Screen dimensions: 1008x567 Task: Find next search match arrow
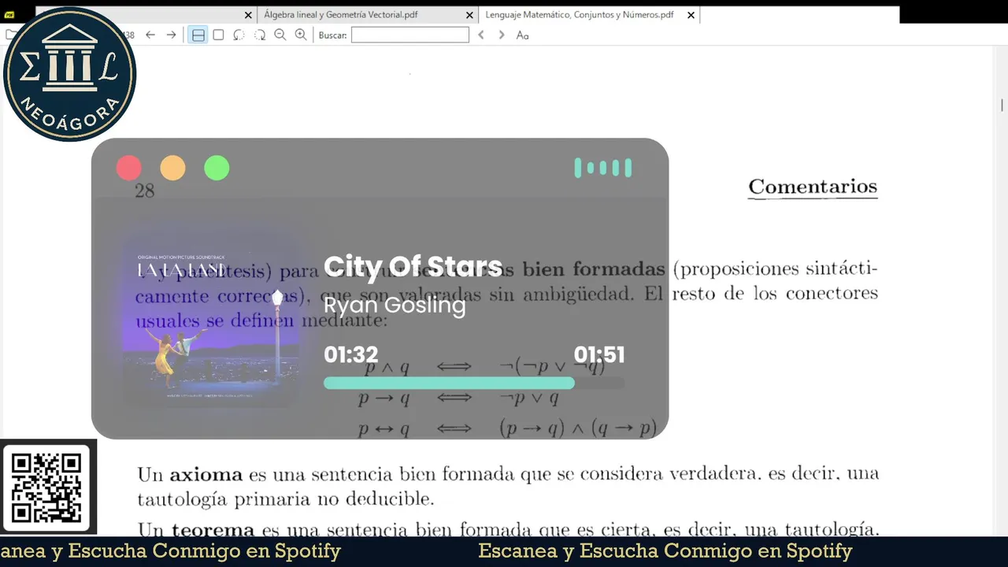[x=502, y=35]
